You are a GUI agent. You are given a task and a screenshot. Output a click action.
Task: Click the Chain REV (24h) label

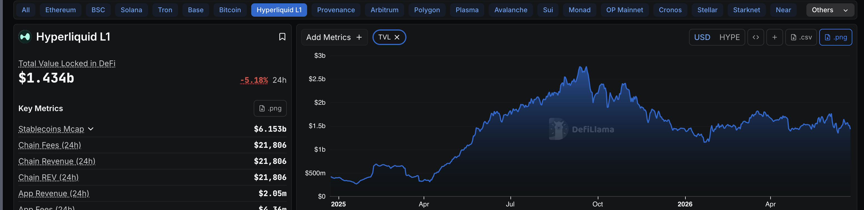tap(48, 177)
